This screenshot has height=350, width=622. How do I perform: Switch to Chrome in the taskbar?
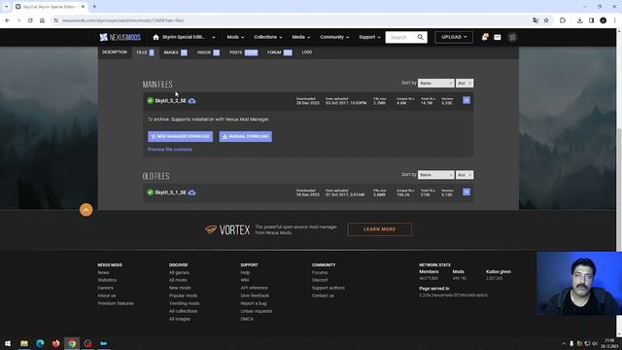72,343
